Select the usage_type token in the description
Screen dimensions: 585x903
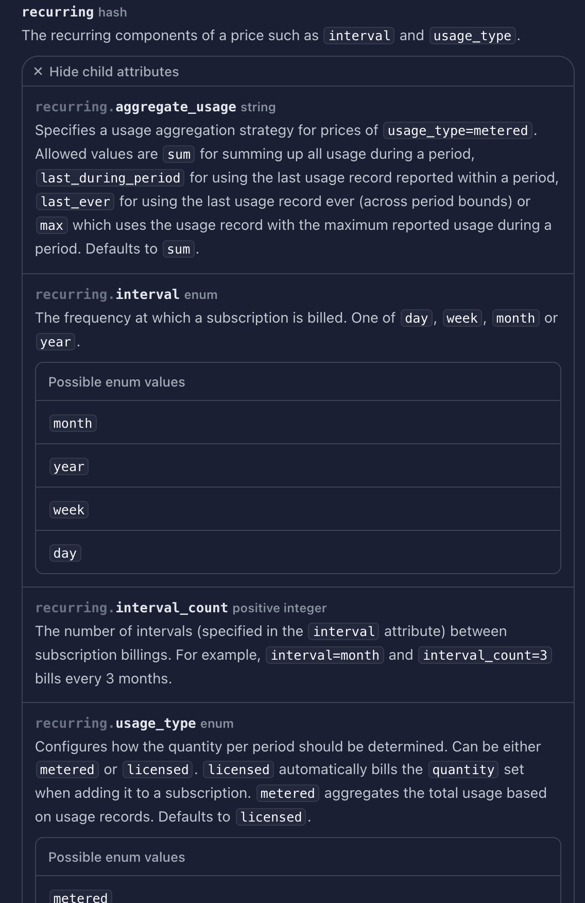click(471, 36)
